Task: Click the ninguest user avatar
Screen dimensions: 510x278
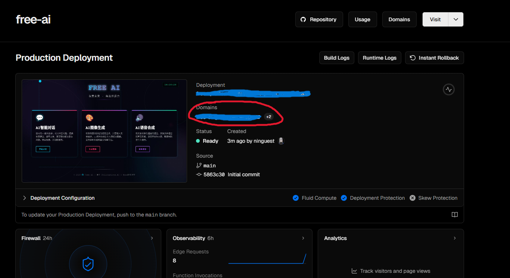Action: (282, 141)
